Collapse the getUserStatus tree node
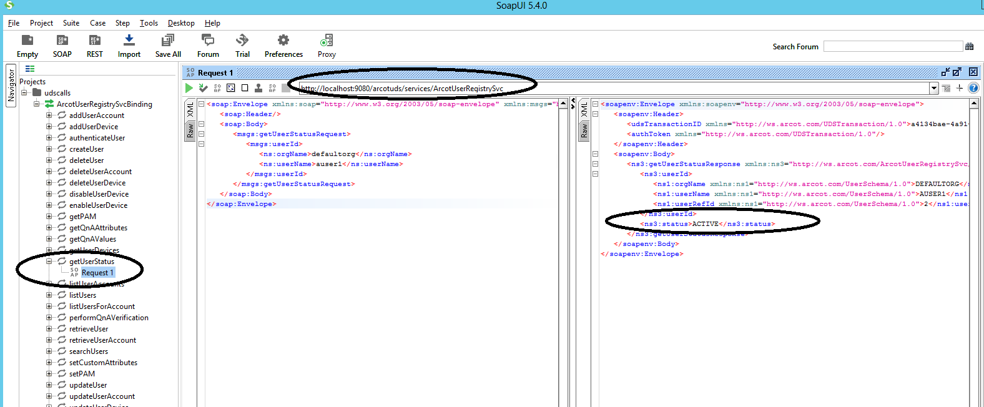The width and height of the screenshot is (984, 407). (49, 262)
